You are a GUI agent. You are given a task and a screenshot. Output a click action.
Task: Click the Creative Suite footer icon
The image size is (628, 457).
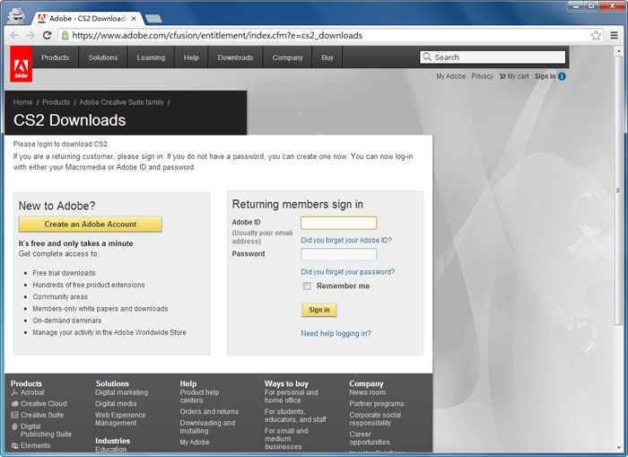[15, 415]
